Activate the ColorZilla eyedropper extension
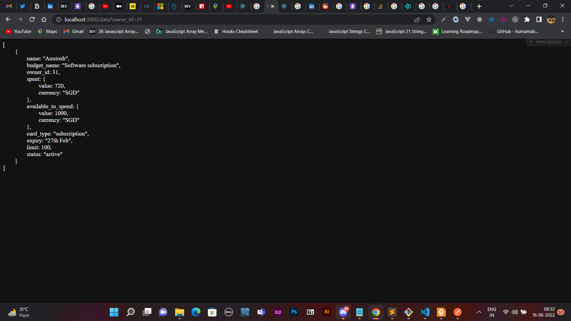The width and height of the screenshot is (571, 321). [444, 19]
